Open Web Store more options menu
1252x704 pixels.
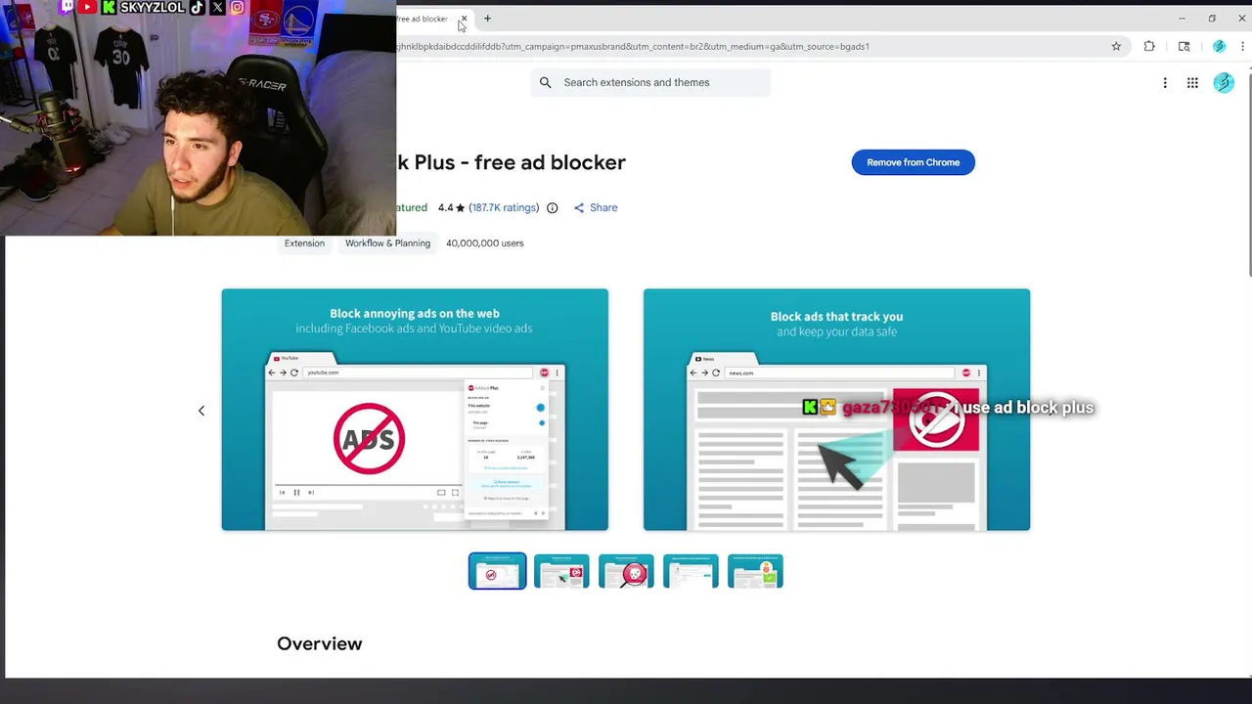pos(1165,83)
